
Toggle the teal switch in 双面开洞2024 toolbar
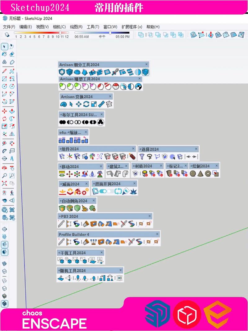pos(103,192)
